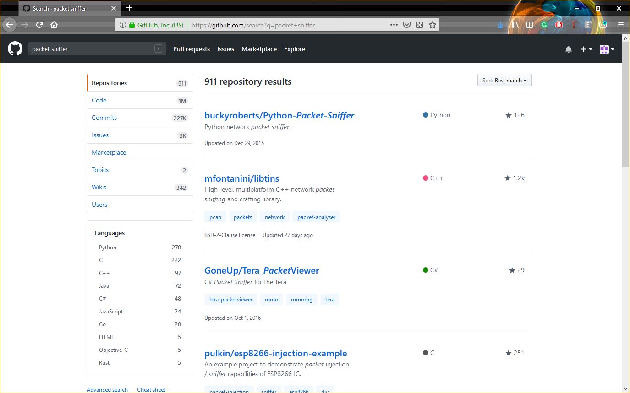Open the Downloads panel
630x393 pixels.
pos(500,25)
